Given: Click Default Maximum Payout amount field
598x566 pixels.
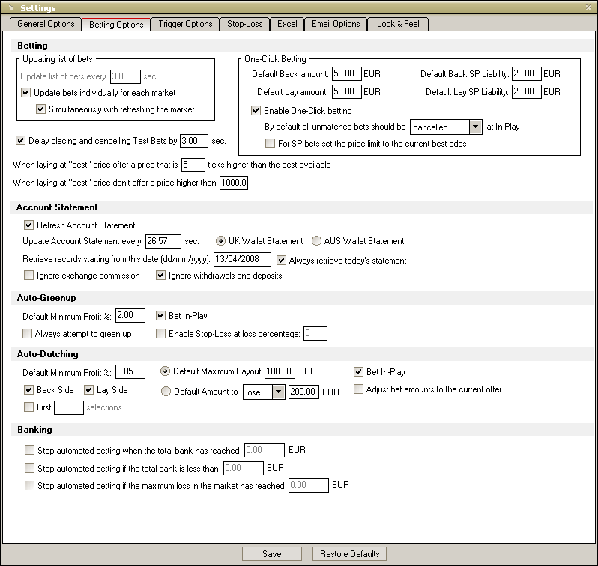Looking at the screenshot, I should pyautogui.click(x=280, y=371).
